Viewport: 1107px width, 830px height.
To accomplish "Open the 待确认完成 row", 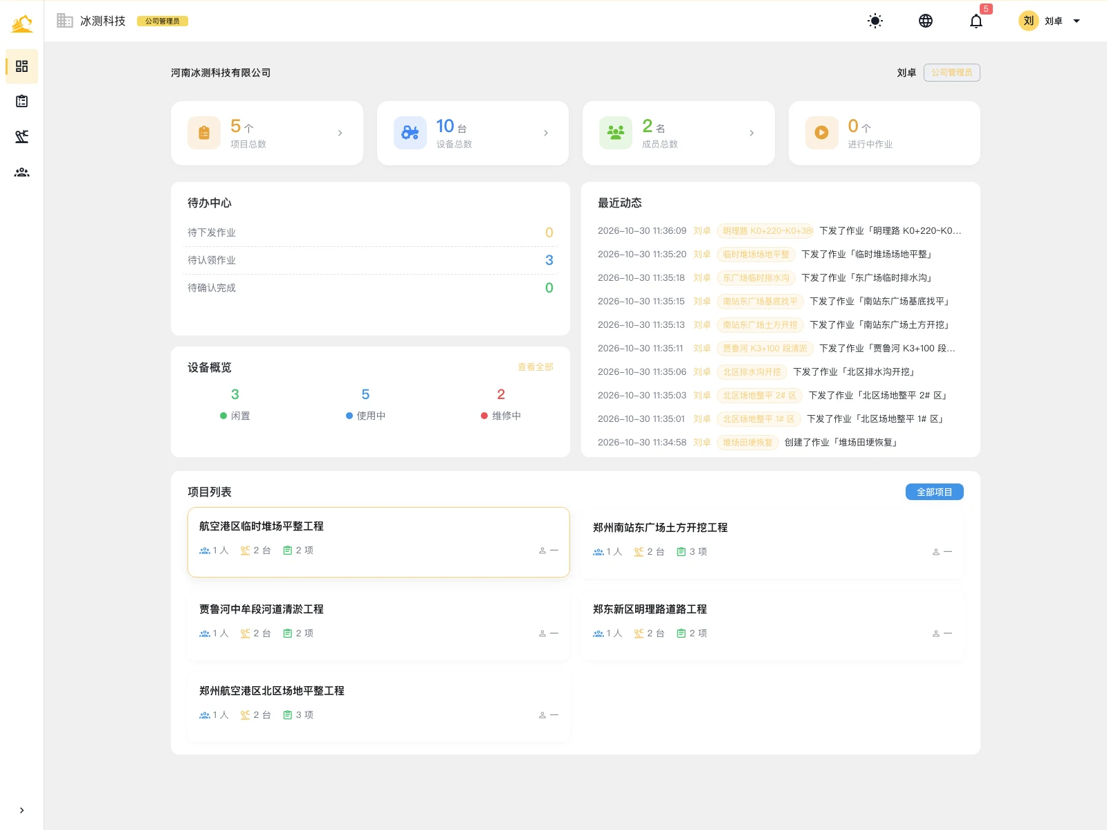I will pos(370,288).
